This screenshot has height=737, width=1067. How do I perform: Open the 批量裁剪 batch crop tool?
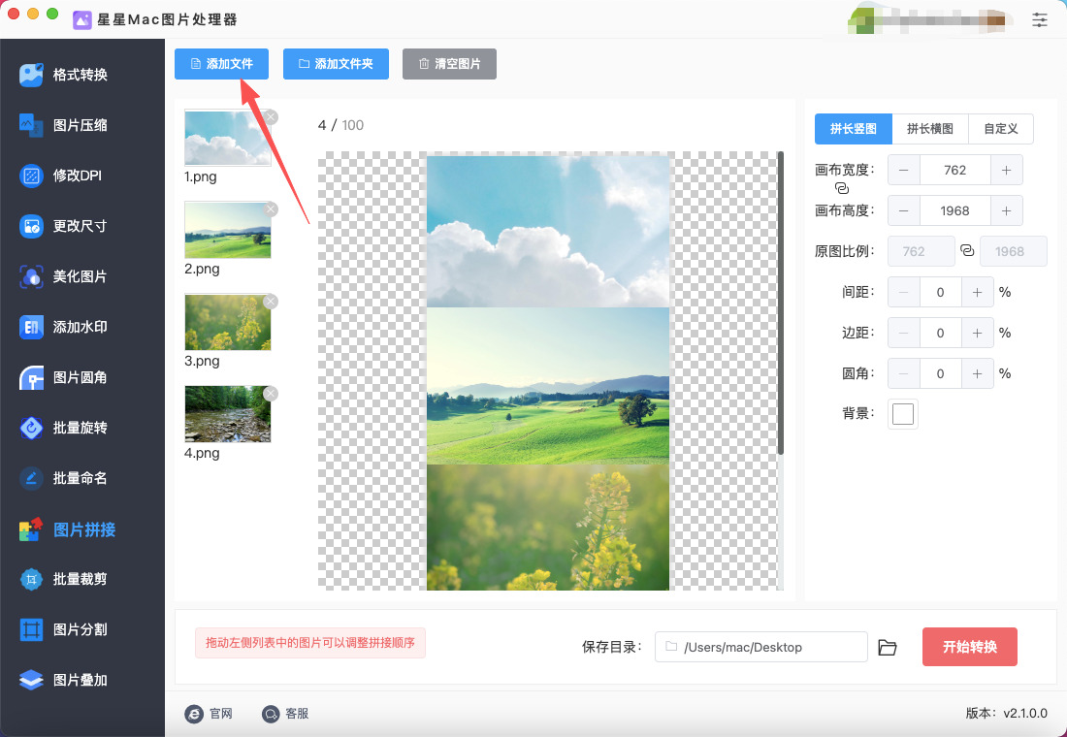[x=65, y=579]
